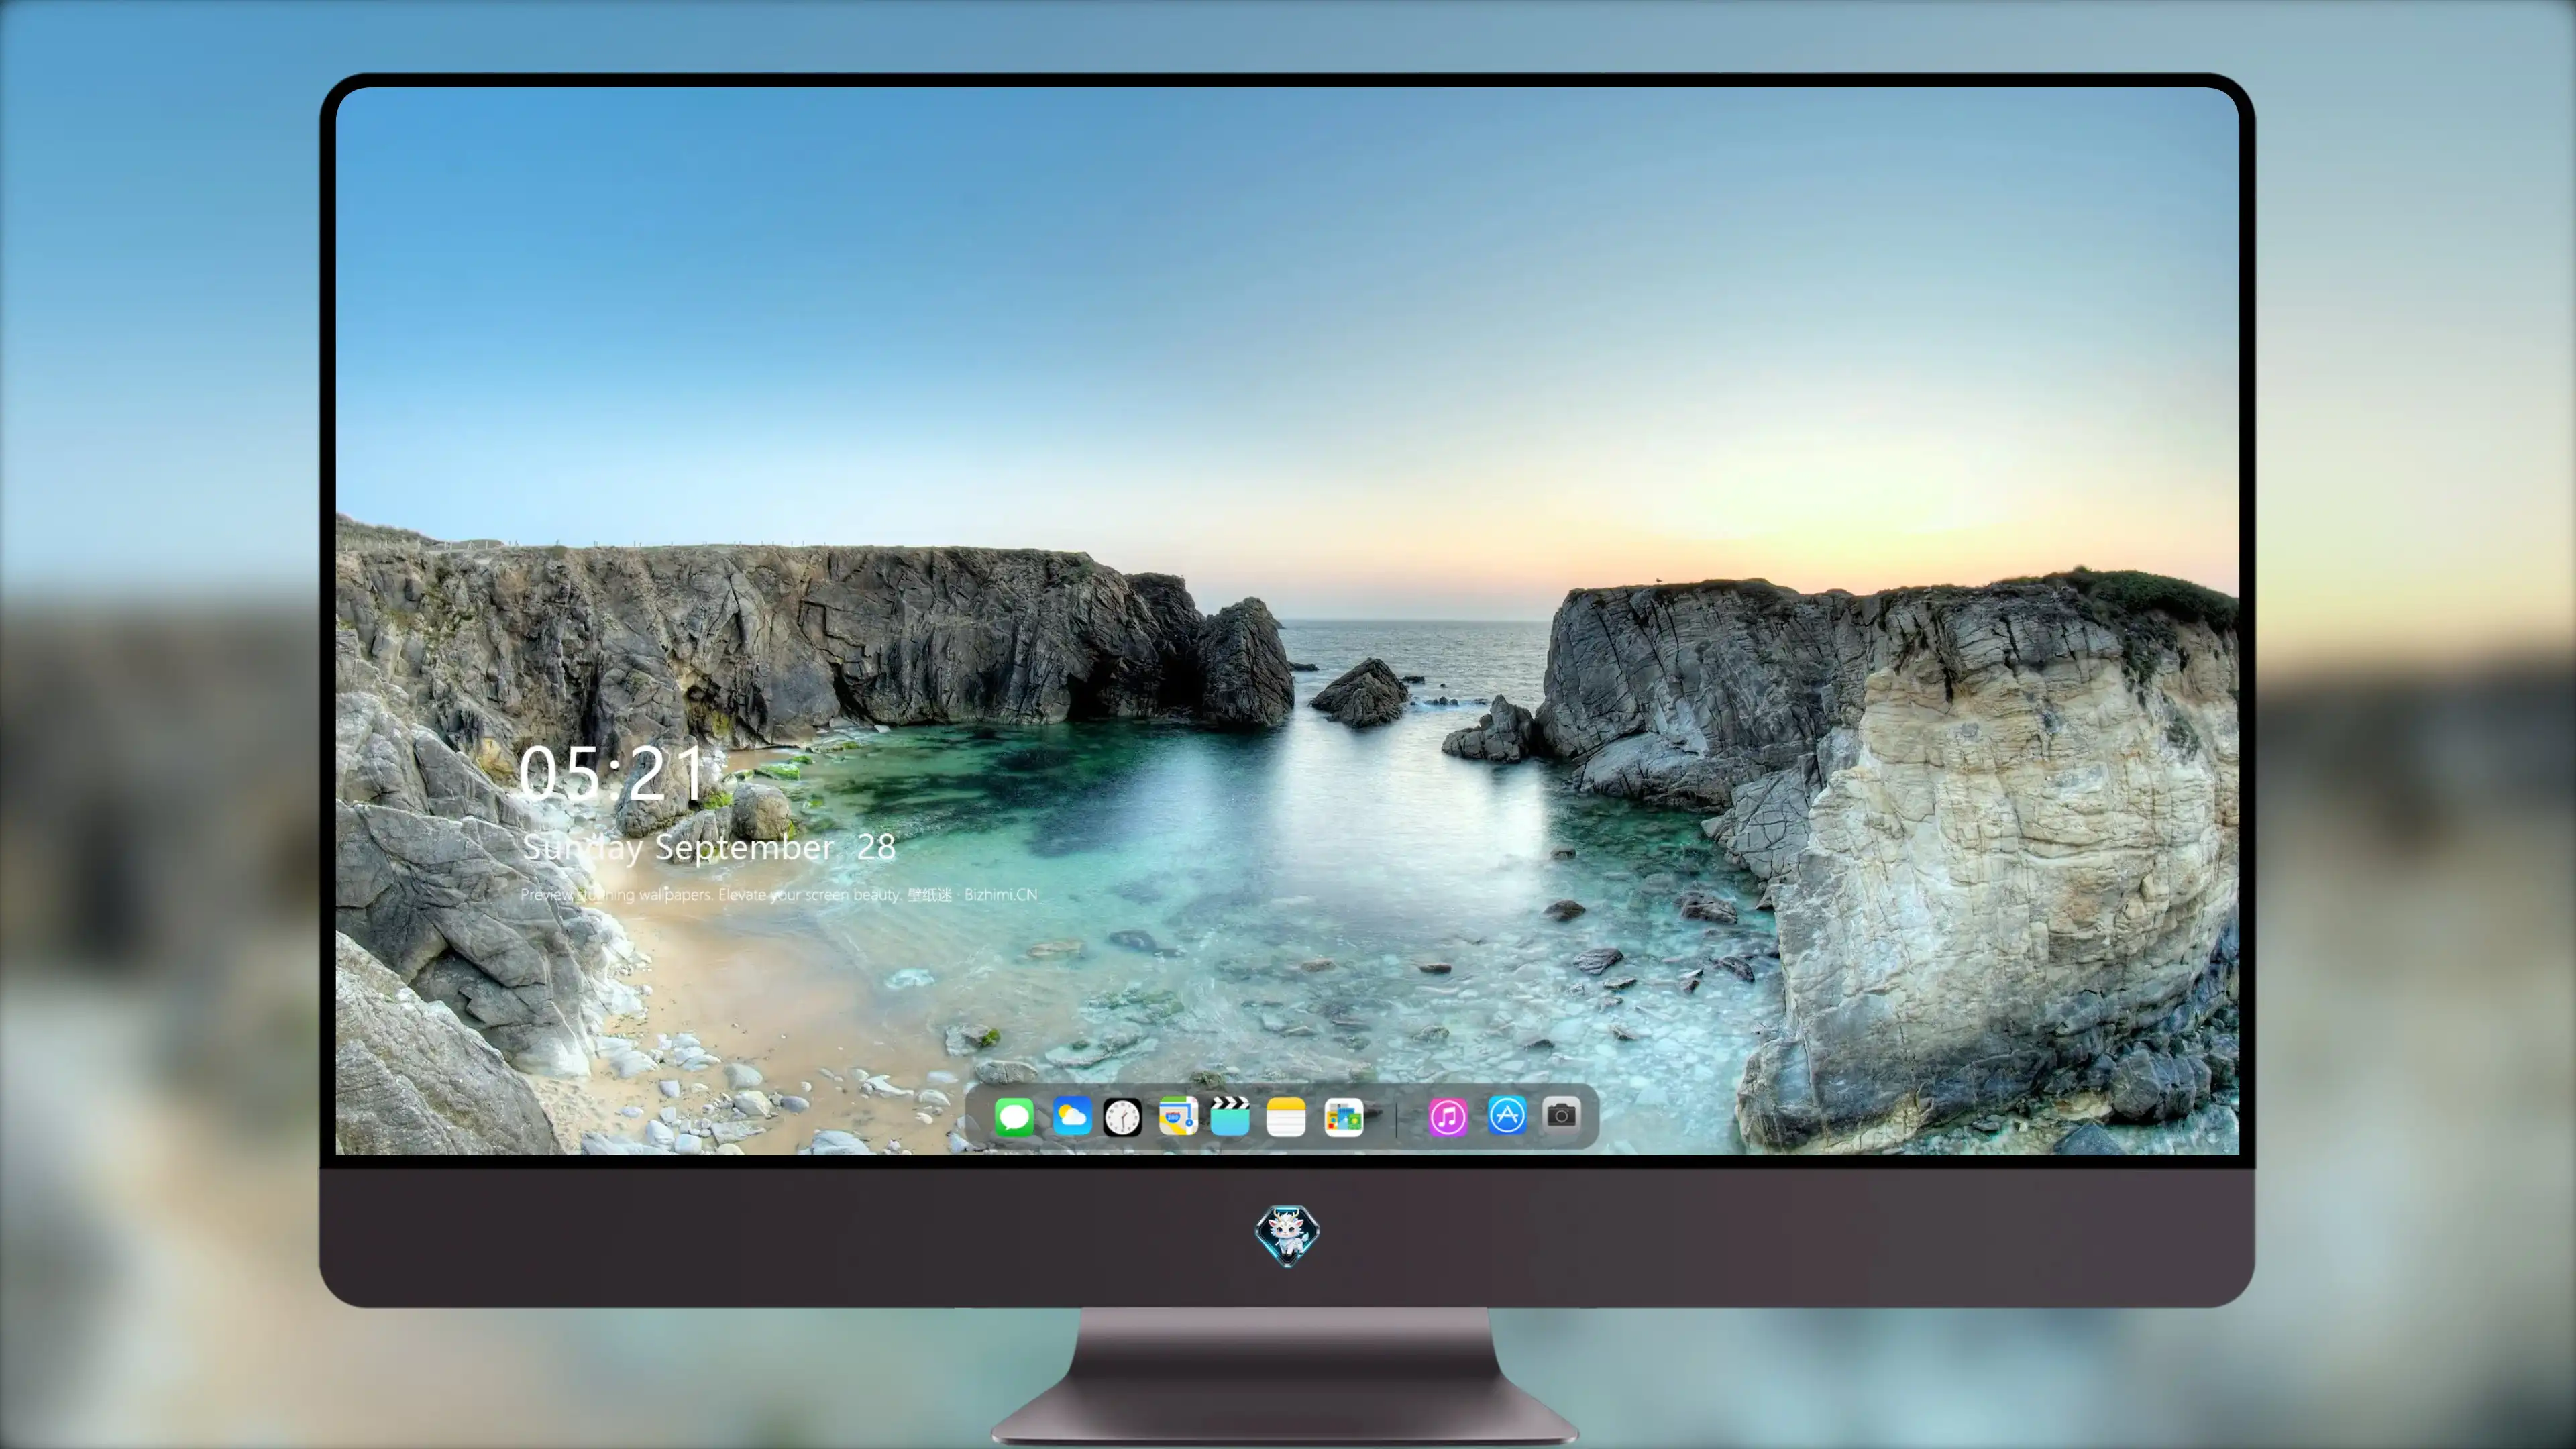This screenshot has width=2576, height=1449.
Task: Click the cat mascot logo on monitor chin
Action: [1287, 1235]
